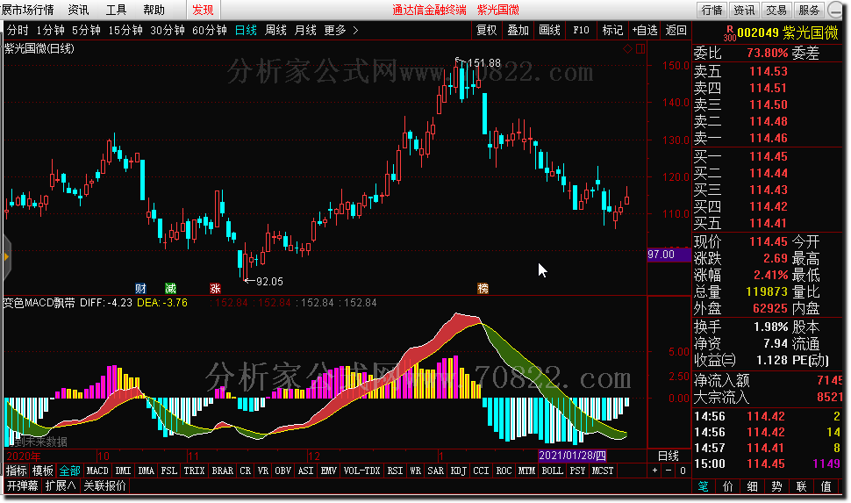This screenshot has width=851, height=503.
Task: Click the 财 marker under the candlesticks
Action: pyautogui.click(x=140, y=289)
